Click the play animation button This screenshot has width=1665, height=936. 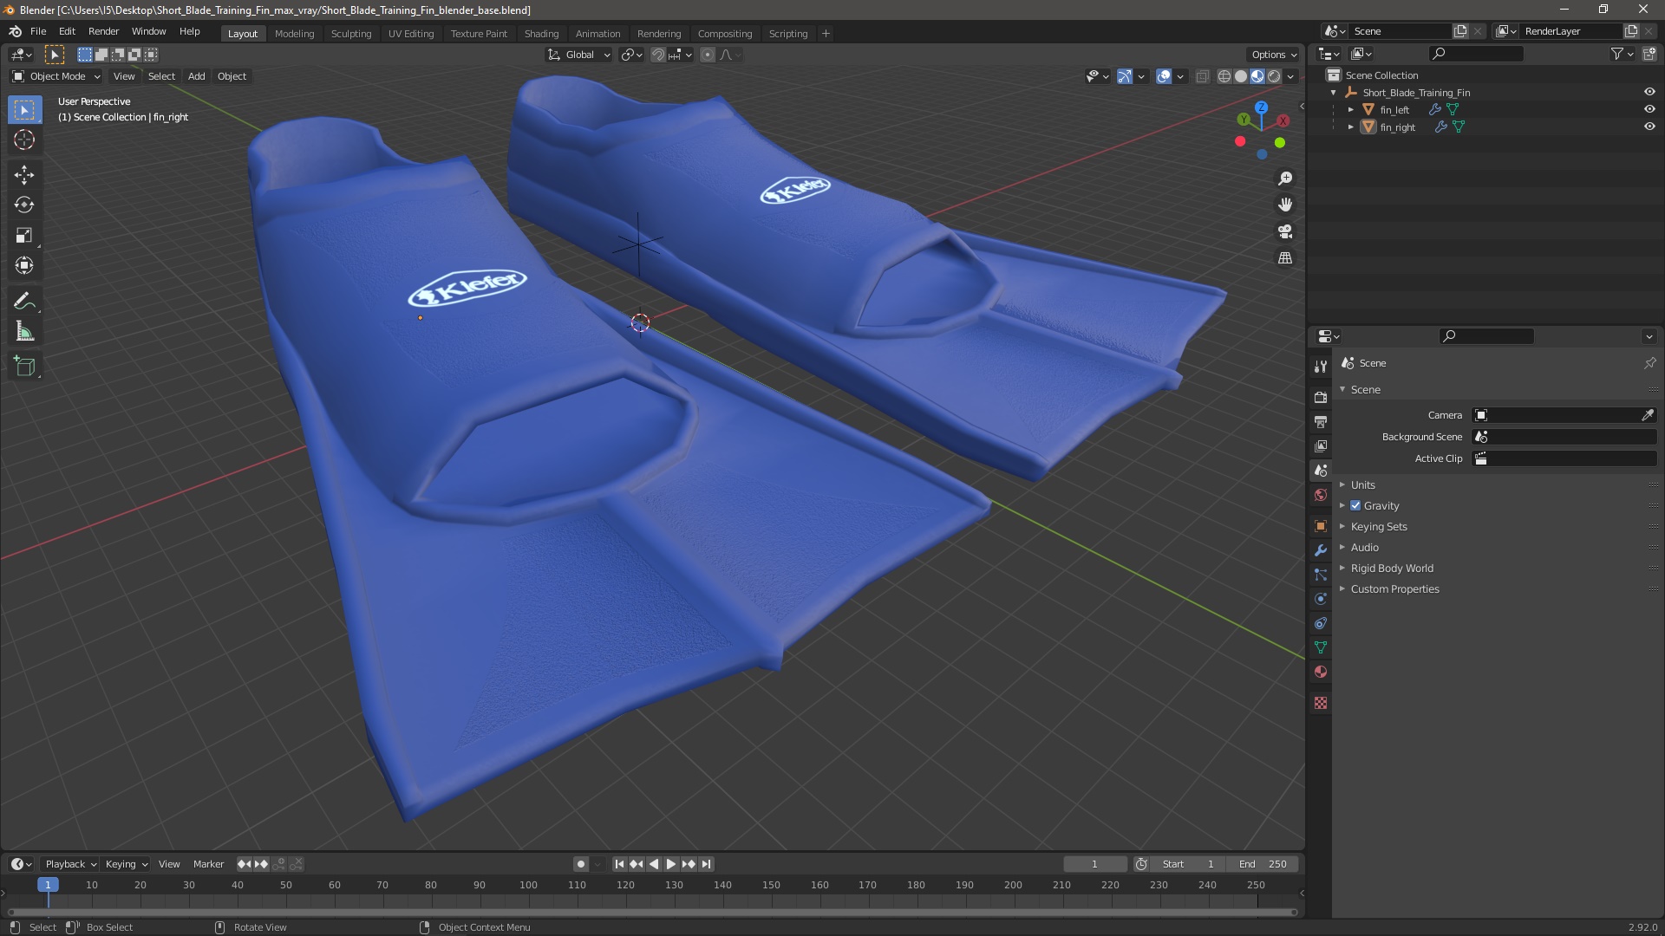coord(670,864)
